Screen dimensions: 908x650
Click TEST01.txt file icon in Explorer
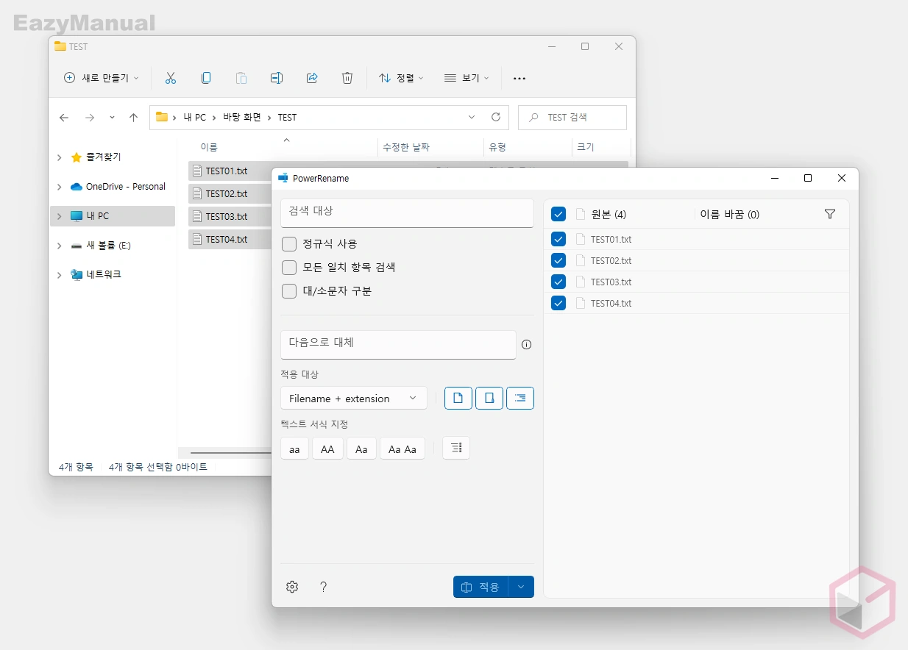click(196, 171)
